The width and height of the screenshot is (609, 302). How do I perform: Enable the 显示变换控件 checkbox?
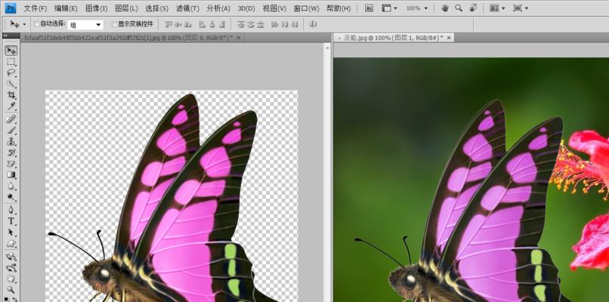click(x=114, y=24)
